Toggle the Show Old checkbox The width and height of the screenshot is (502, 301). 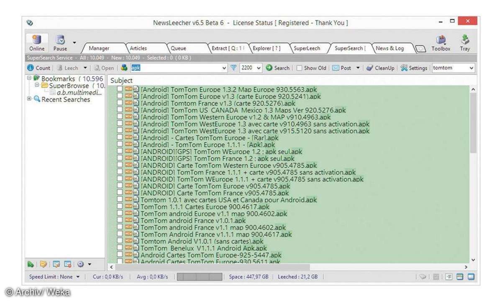[299, 68]
